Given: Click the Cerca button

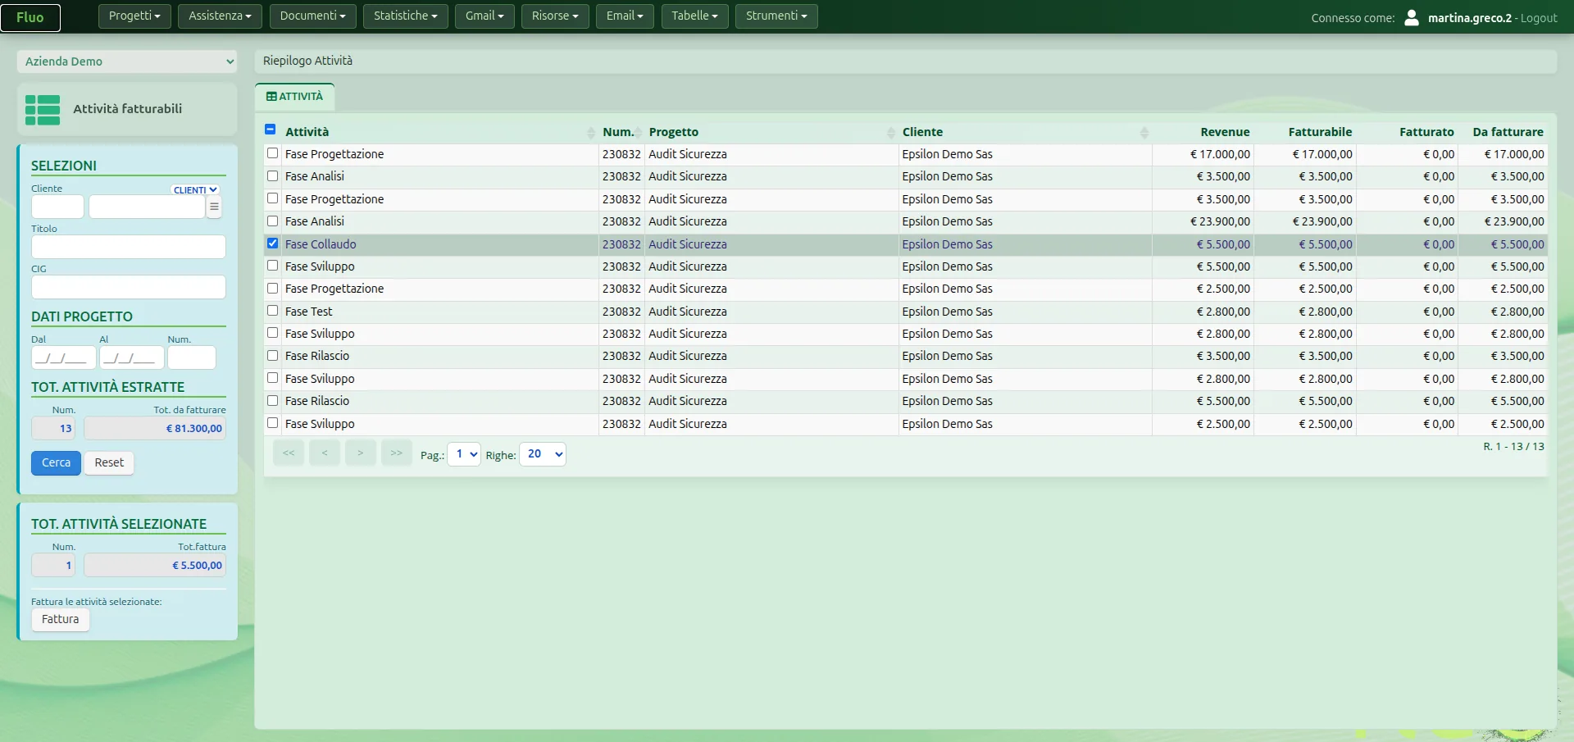Looking at the screenshot, I should tap(57, 462).
